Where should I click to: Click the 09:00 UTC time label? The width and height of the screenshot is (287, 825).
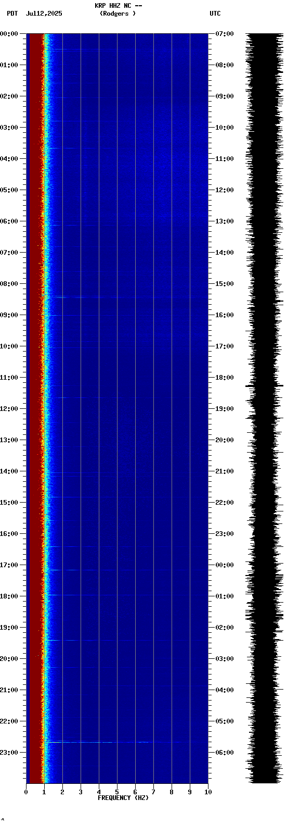click(224, 96)
